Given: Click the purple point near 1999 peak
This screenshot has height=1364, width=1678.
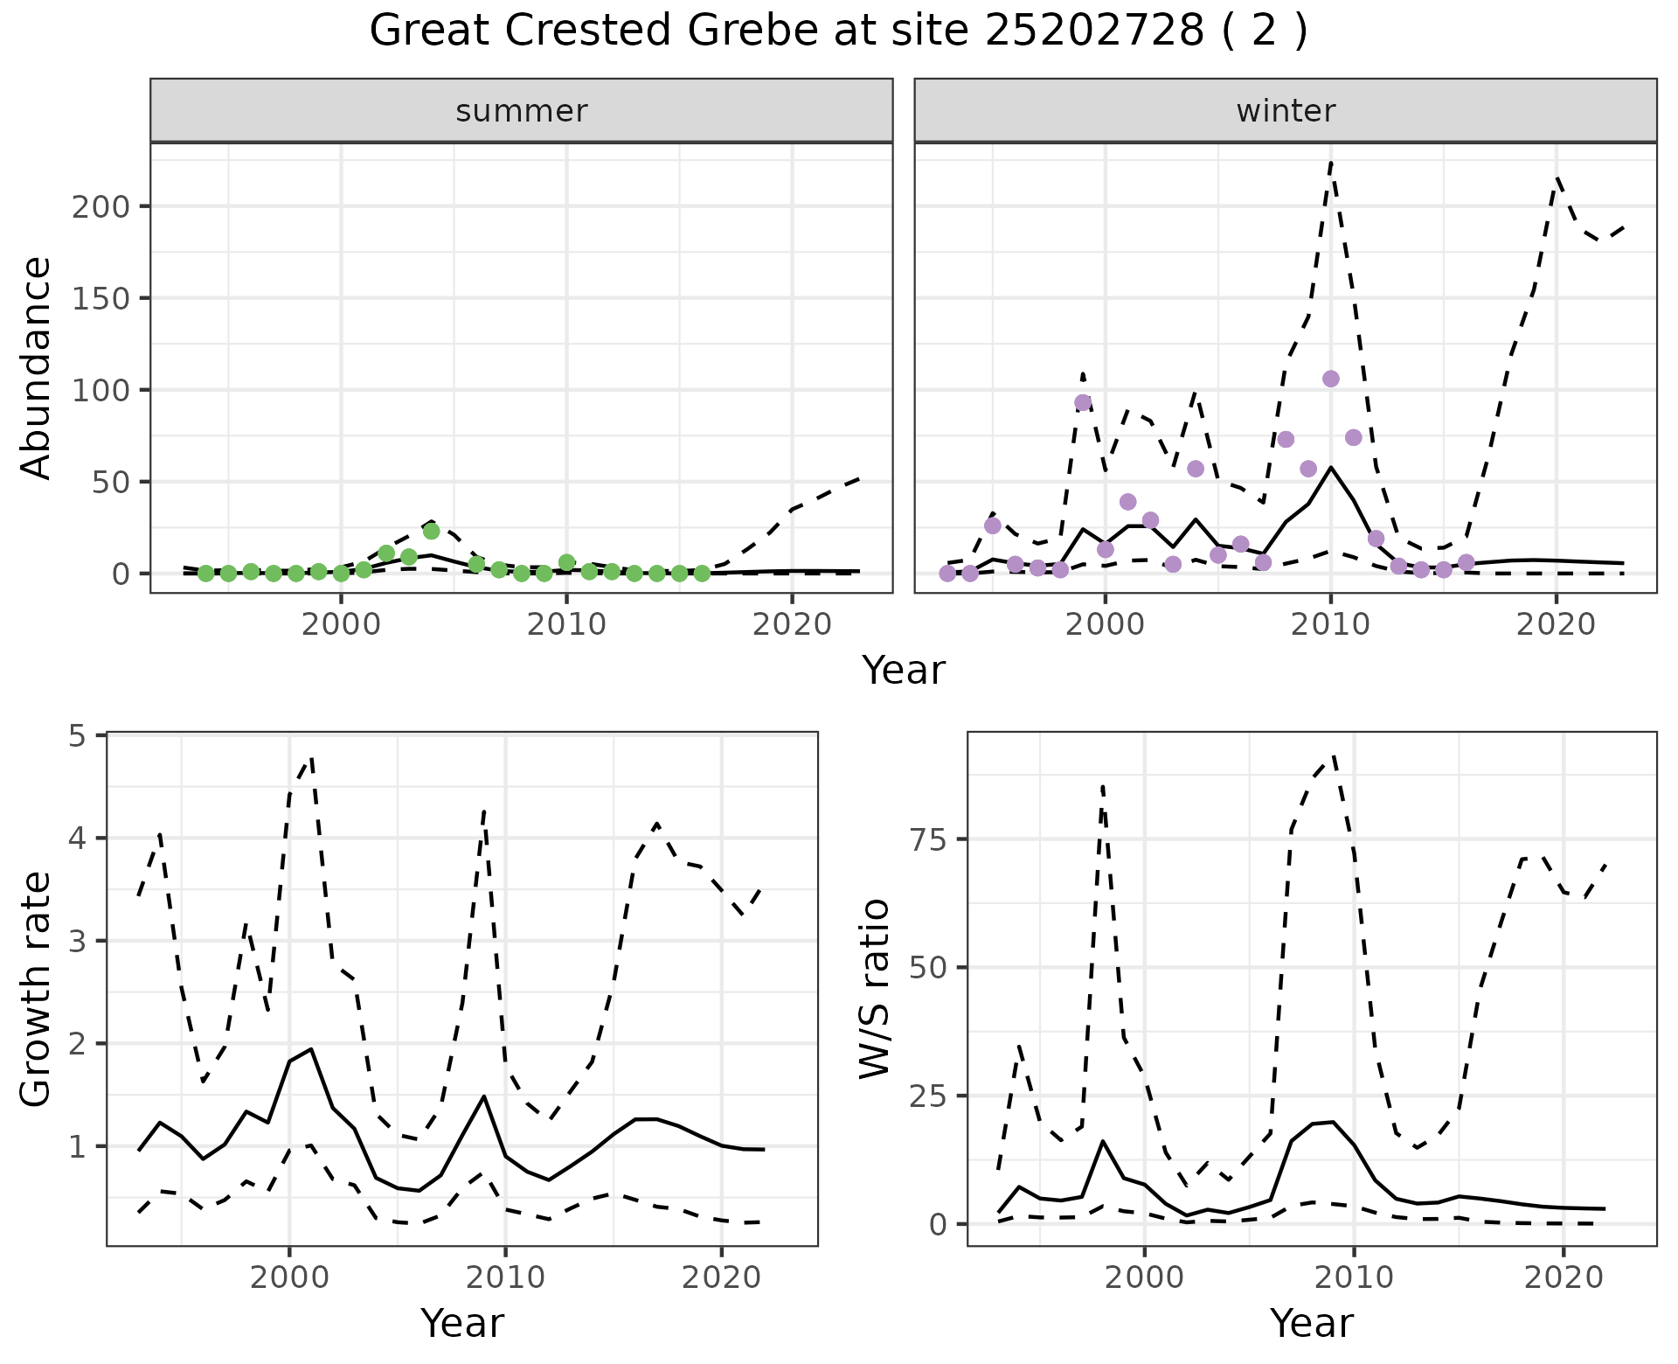Looking at the screenshot, I should (1083, 403).
